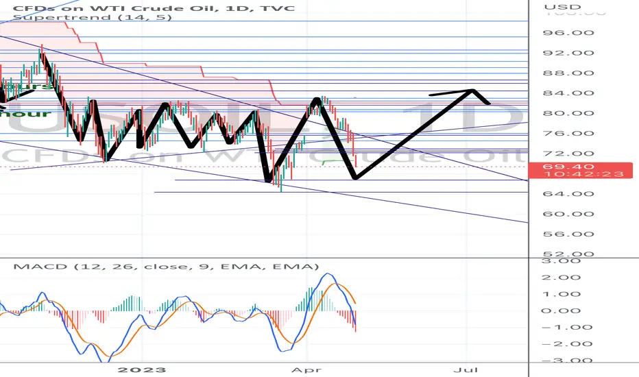The height and width of the screenshot is (377, 639).
Task: Click the 56.00 price axis label
Action: 568,234
